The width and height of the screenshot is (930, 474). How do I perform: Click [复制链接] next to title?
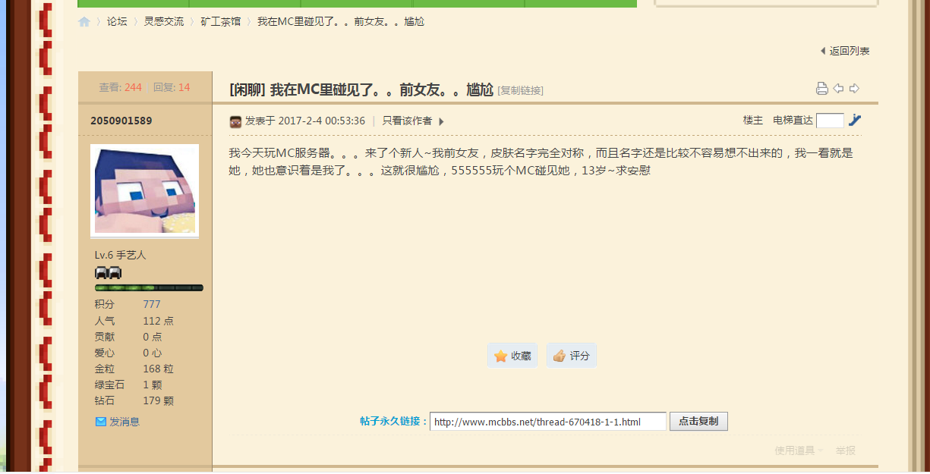tap(520, 91)
